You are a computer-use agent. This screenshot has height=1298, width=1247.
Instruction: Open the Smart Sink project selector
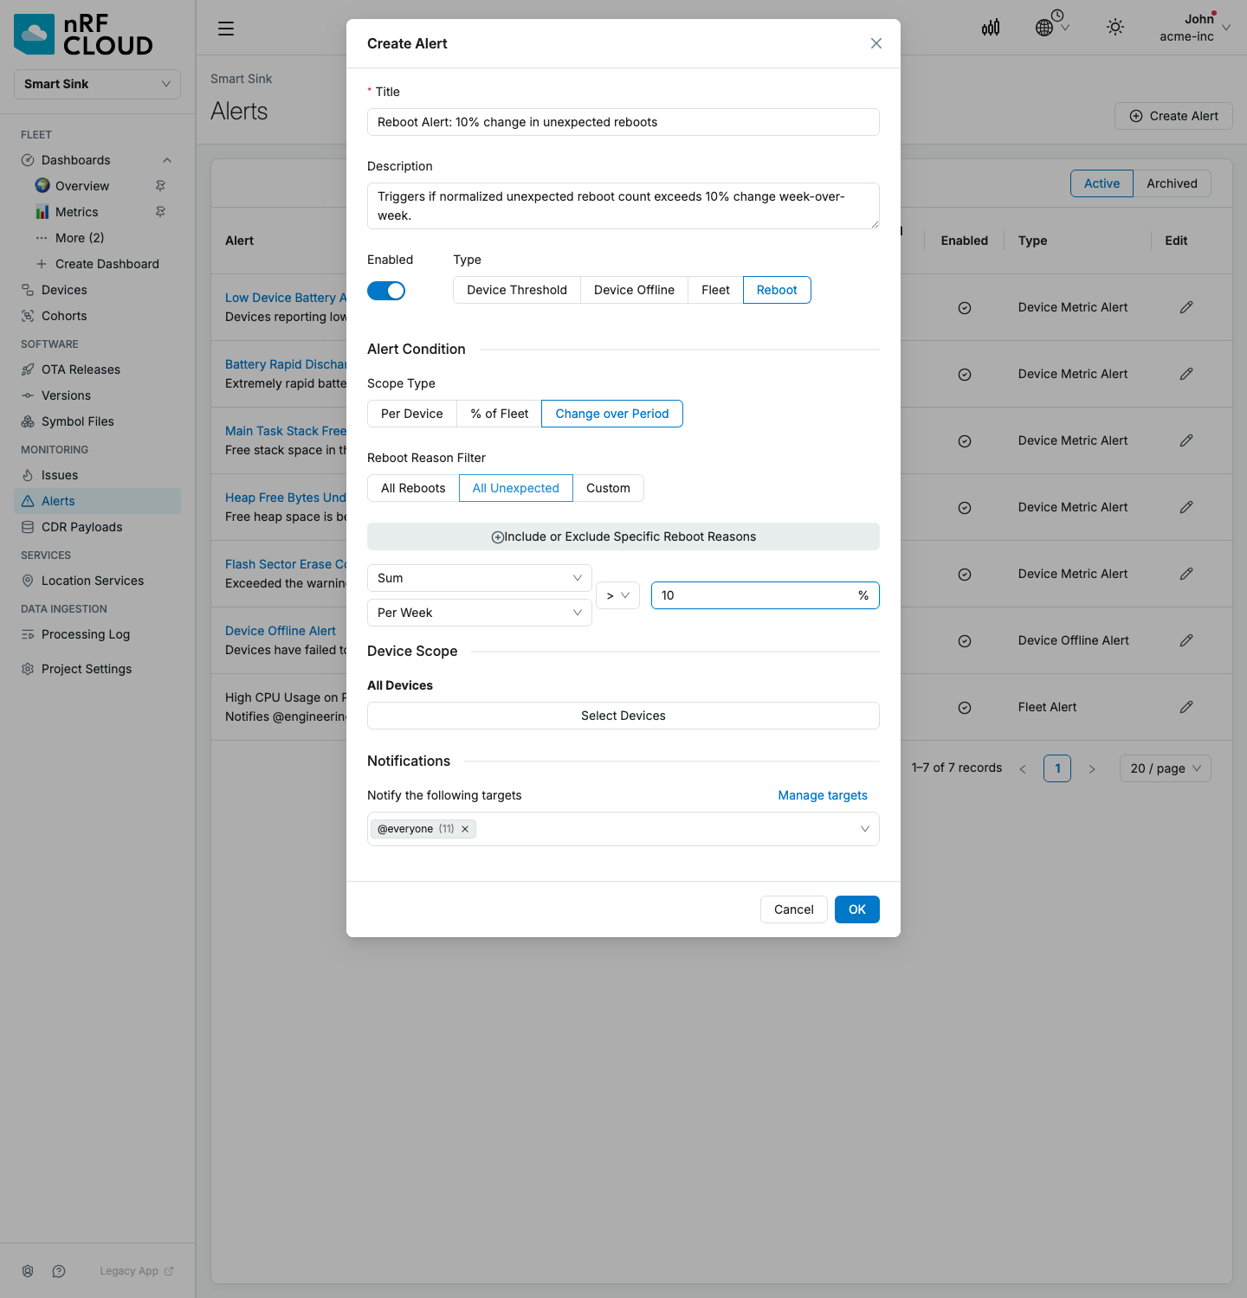click(97, 84)
